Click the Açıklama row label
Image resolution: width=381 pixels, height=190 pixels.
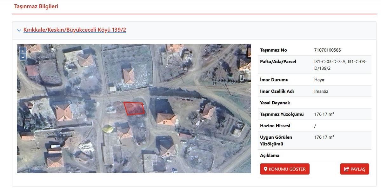pyautogui.click(x=270, y=155)
